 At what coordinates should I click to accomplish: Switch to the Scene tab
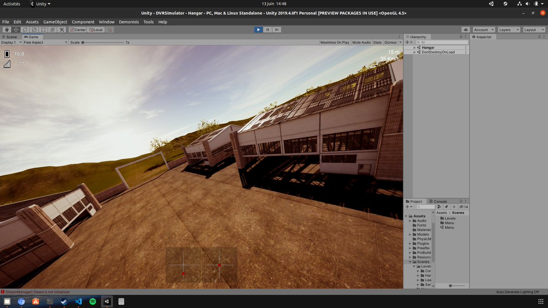(10, 37)
